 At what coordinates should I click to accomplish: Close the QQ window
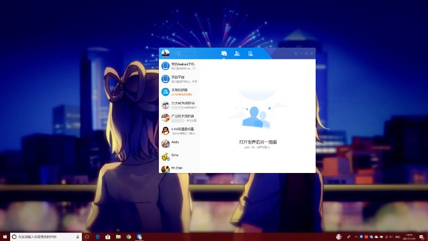pos(311,53)
